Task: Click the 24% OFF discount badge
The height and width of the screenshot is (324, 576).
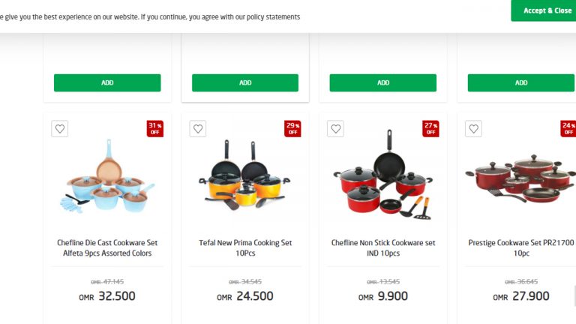Action: [x=568, y=128]
